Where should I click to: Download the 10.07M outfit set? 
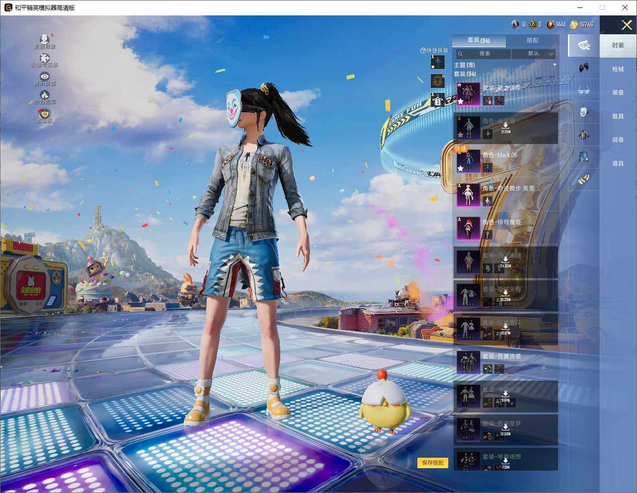[x=505, y=329]
